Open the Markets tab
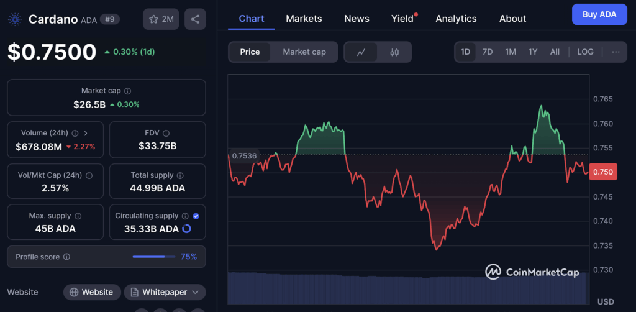 point(304,19)
